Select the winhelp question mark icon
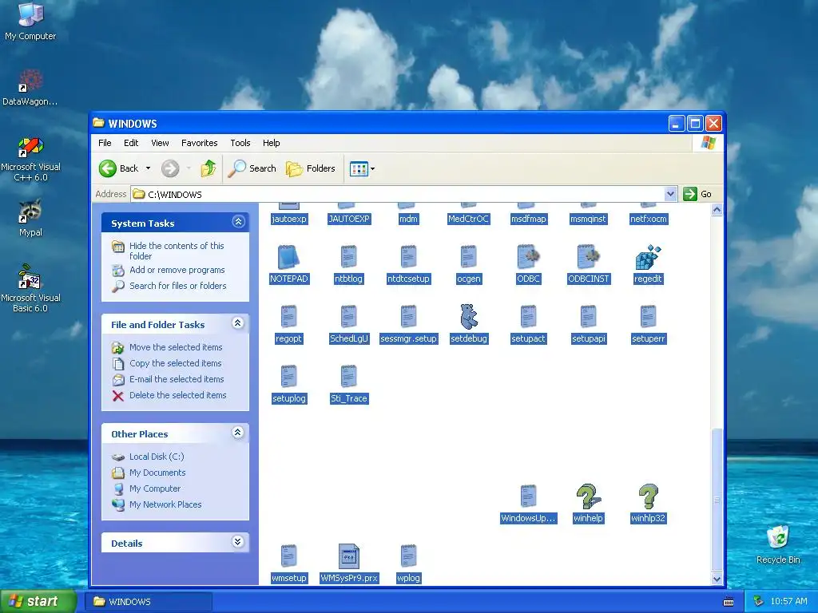The width and height of the screenshot is (818, 613). [588, 496]
